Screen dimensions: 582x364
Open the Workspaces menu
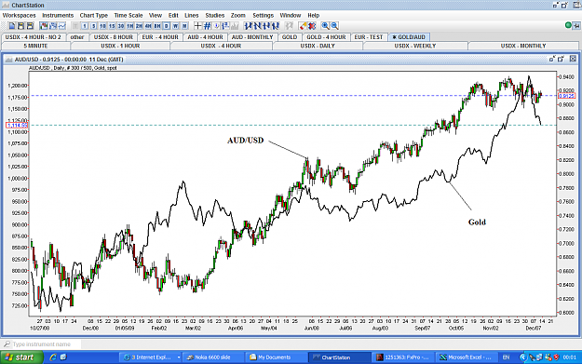coord(19,15)
